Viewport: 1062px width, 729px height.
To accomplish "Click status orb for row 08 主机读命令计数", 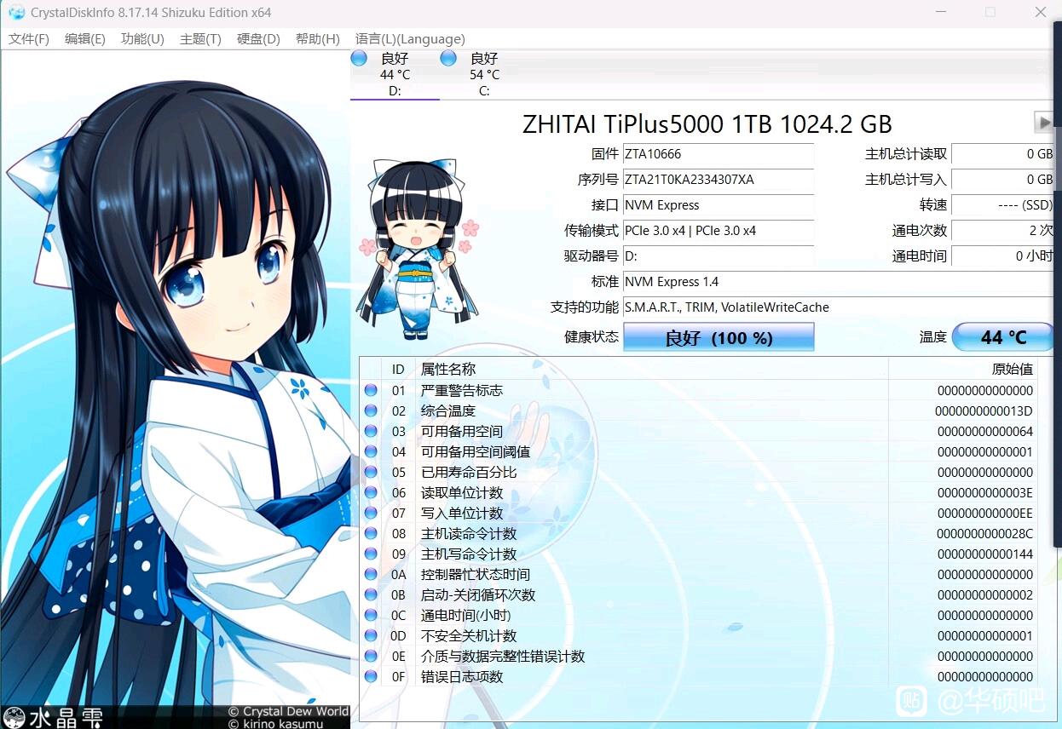I will pos(371,533).
